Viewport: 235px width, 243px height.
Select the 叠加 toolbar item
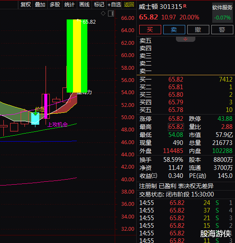click(x=40, y=5)
